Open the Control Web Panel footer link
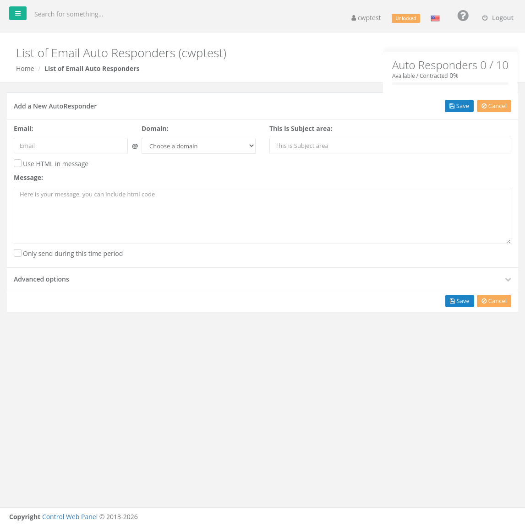The height and width of the screenshot is (526, 525). click(70, 516)
